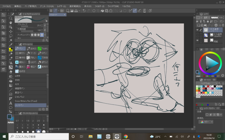Open the save options dropdown arrow
The image size is (225, 140).
[x=79, y=11]
